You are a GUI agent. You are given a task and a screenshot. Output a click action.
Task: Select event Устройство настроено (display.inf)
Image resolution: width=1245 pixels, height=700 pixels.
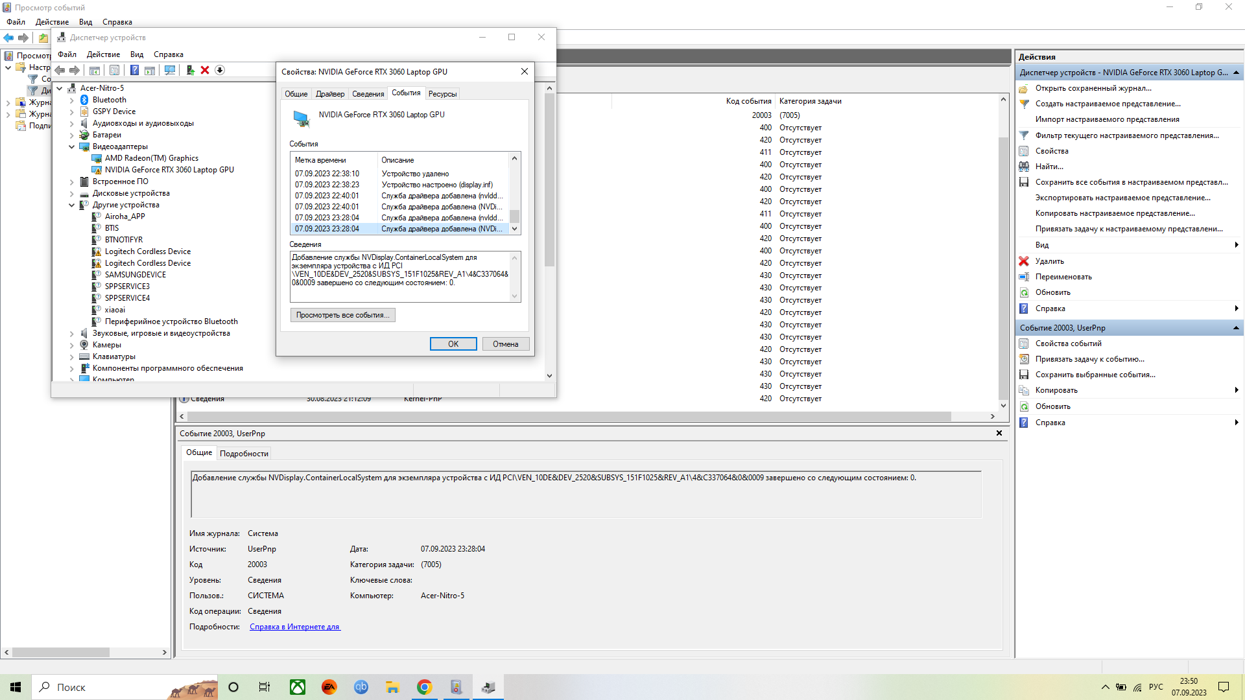click(x=401, y=185)
